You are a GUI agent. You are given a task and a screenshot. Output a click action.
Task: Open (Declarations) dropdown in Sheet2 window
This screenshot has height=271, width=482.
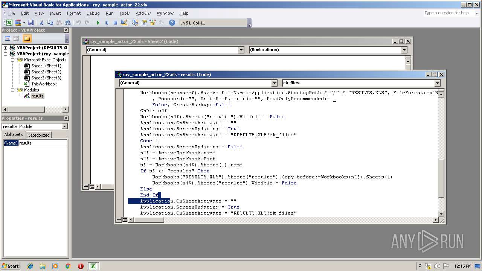[404, 50]
